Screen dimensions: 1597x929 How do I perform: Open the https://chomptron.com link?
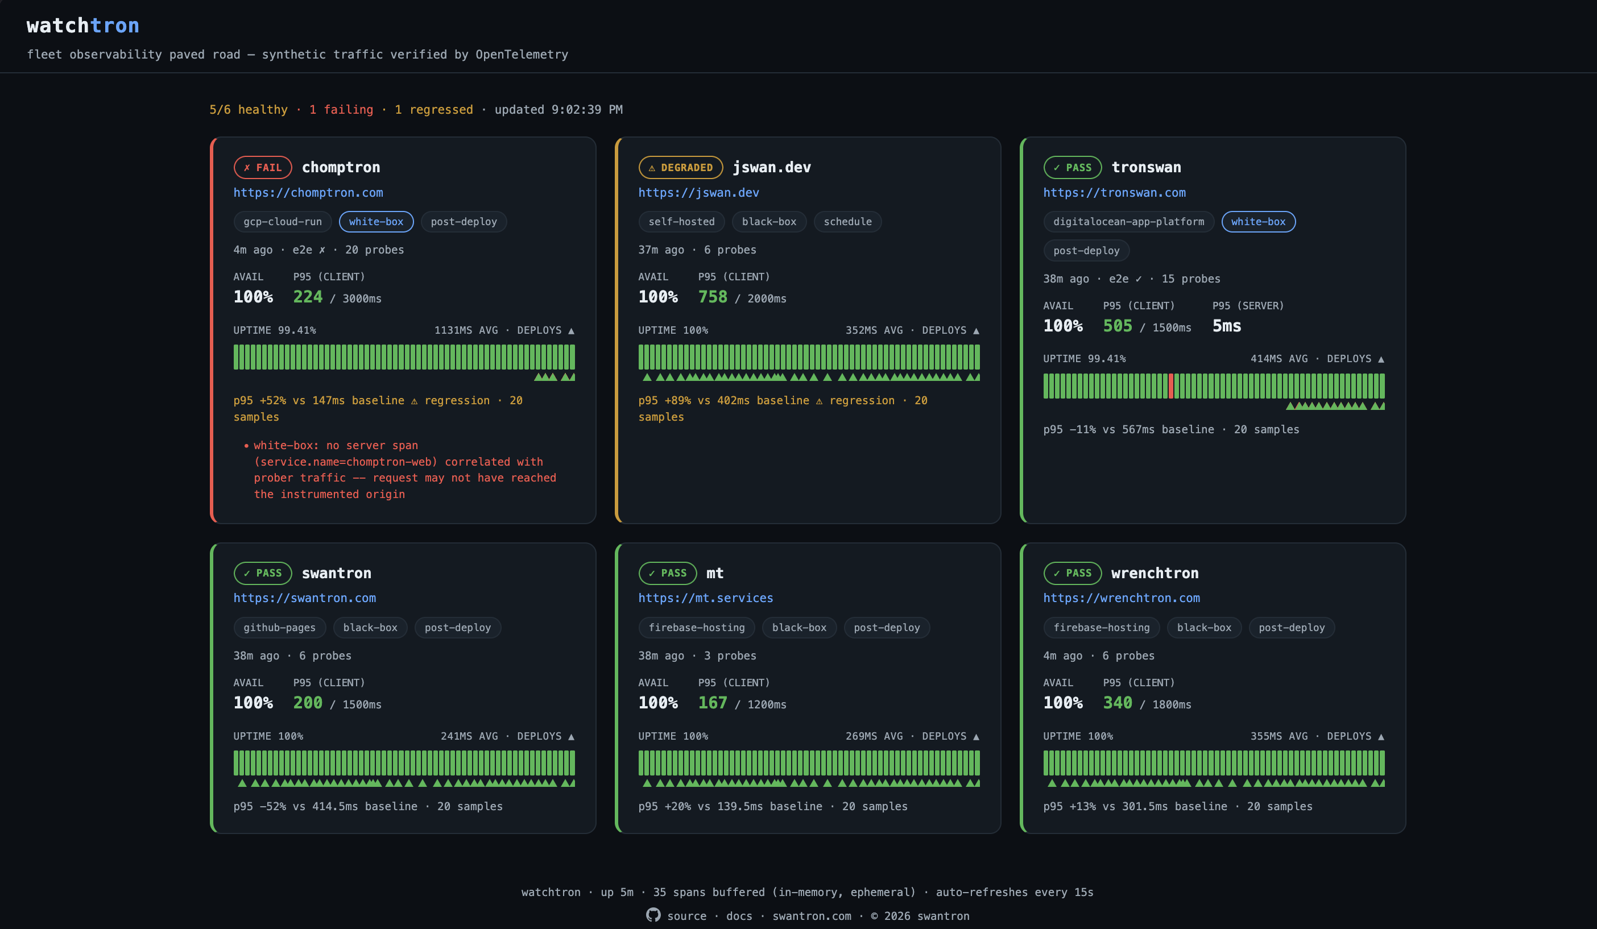click(308, 193)
